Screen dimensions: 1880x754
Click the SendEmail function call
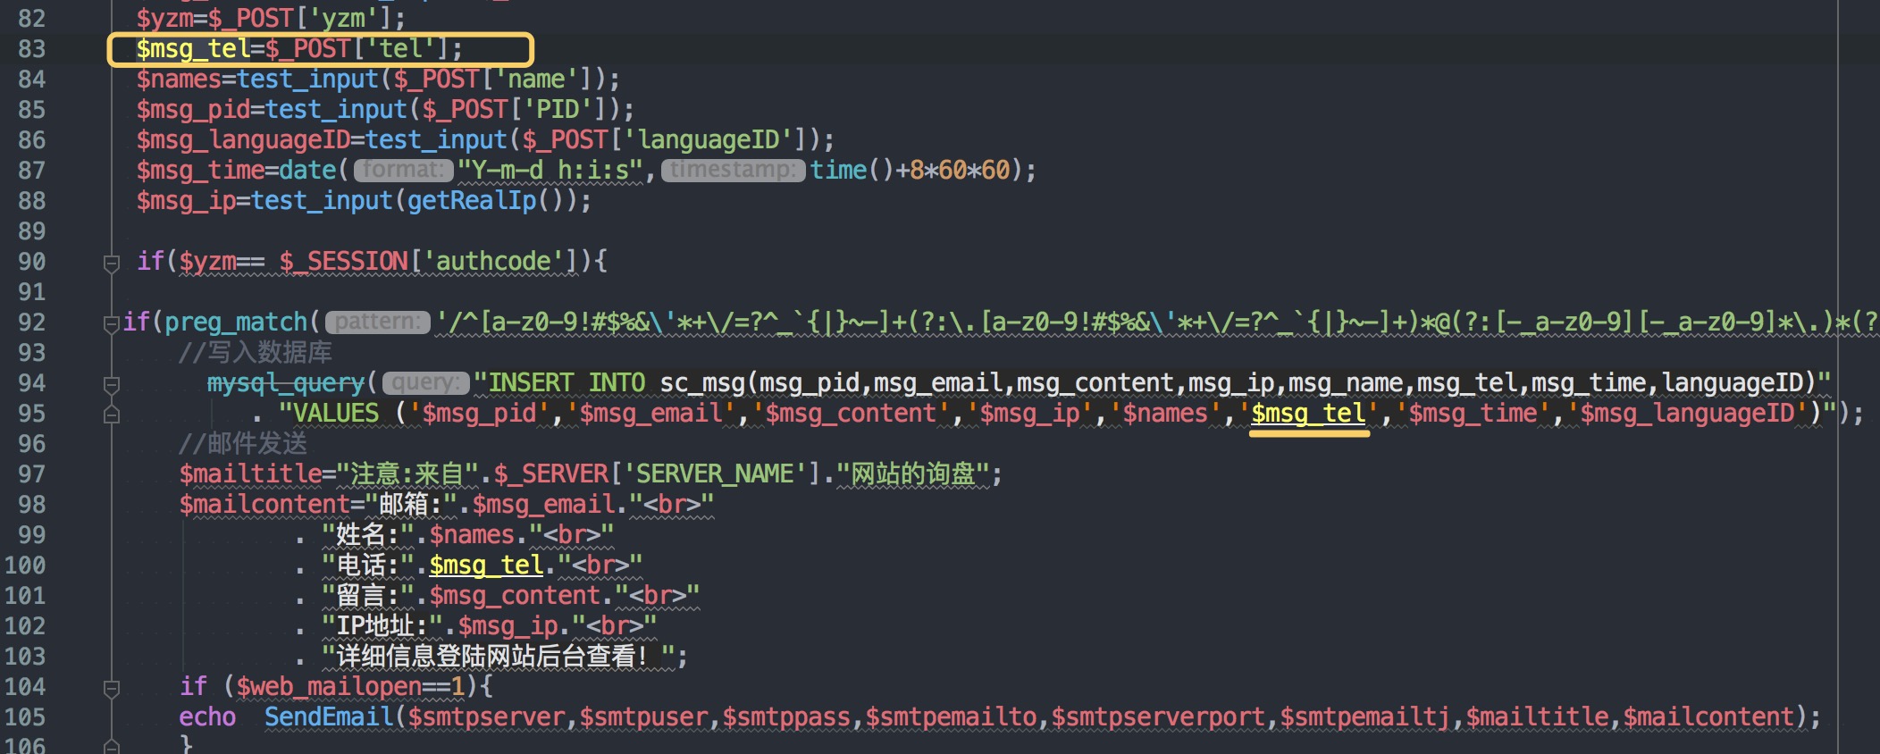328,716
